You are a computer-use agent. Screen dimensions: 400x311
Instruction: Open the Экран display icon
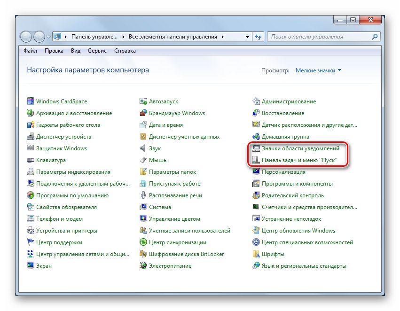[31, 265]
